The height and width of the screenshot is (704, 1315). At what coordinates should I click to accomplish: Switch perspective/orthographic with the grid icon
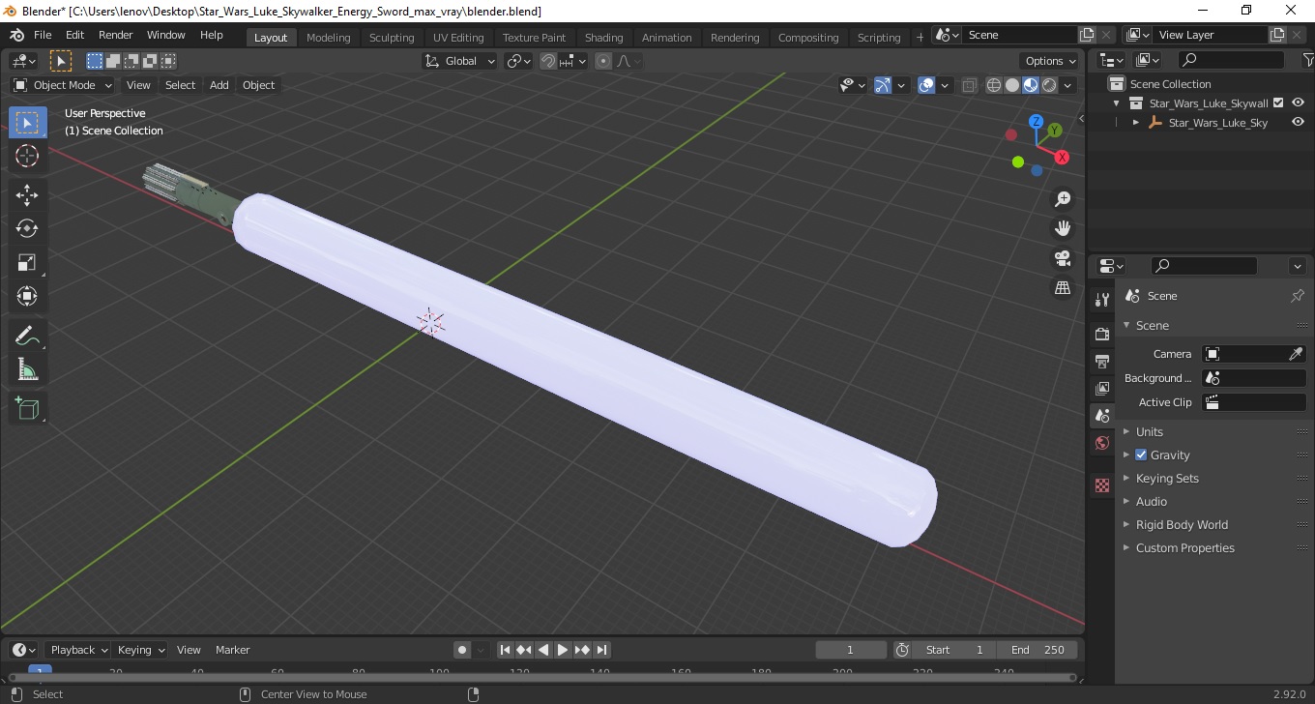1063,287
